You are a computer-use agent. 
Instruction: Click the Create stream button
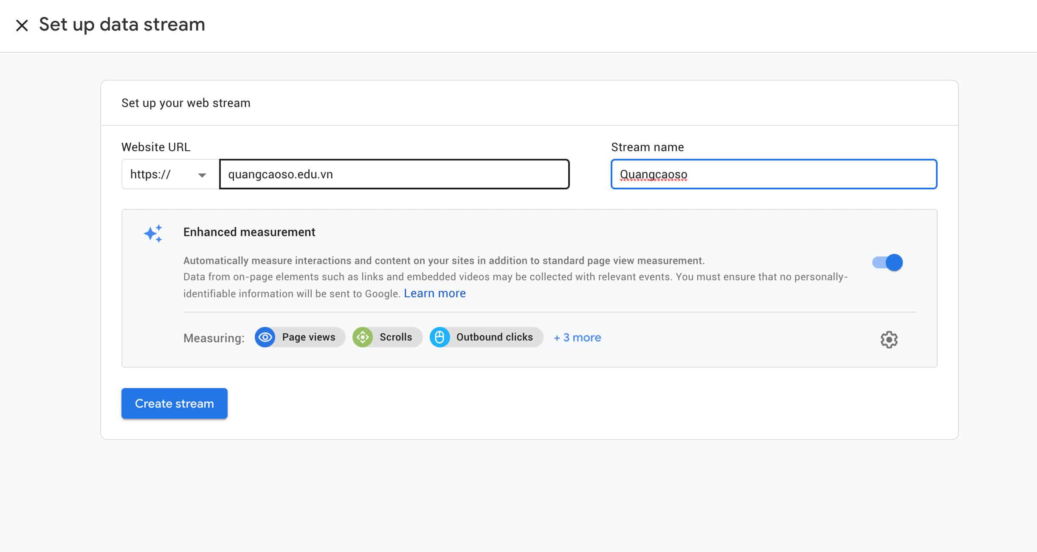pyautogui.click(x=175, y=403)
